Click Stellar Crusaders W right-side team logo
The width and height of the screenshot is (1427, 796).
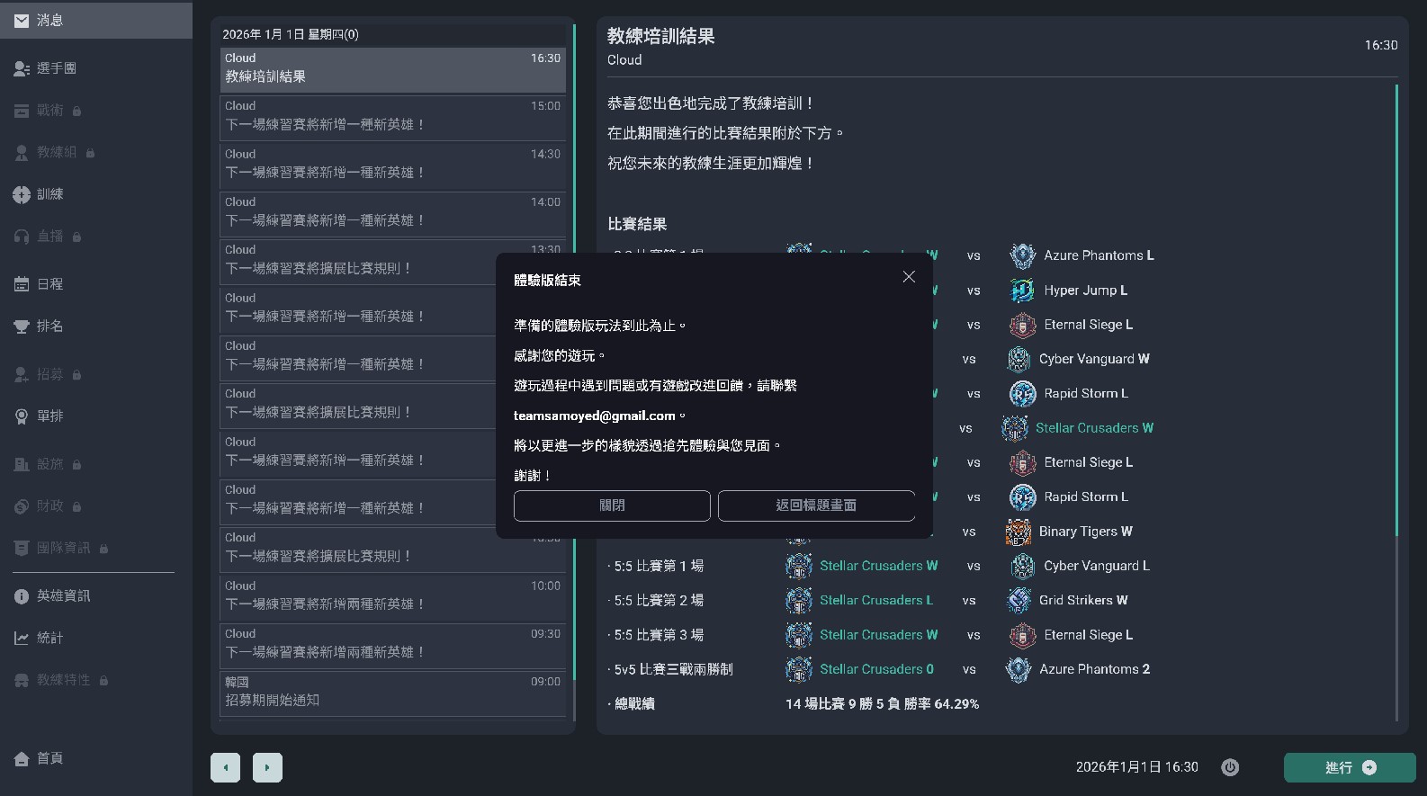pyautogui.click(x=1014, y=428)
